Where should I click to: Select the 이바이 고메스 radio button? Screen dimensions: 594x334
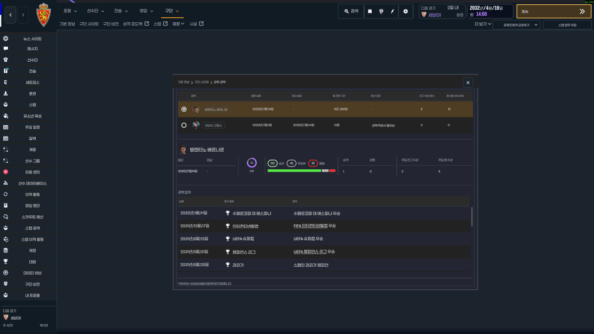point(184,125)
